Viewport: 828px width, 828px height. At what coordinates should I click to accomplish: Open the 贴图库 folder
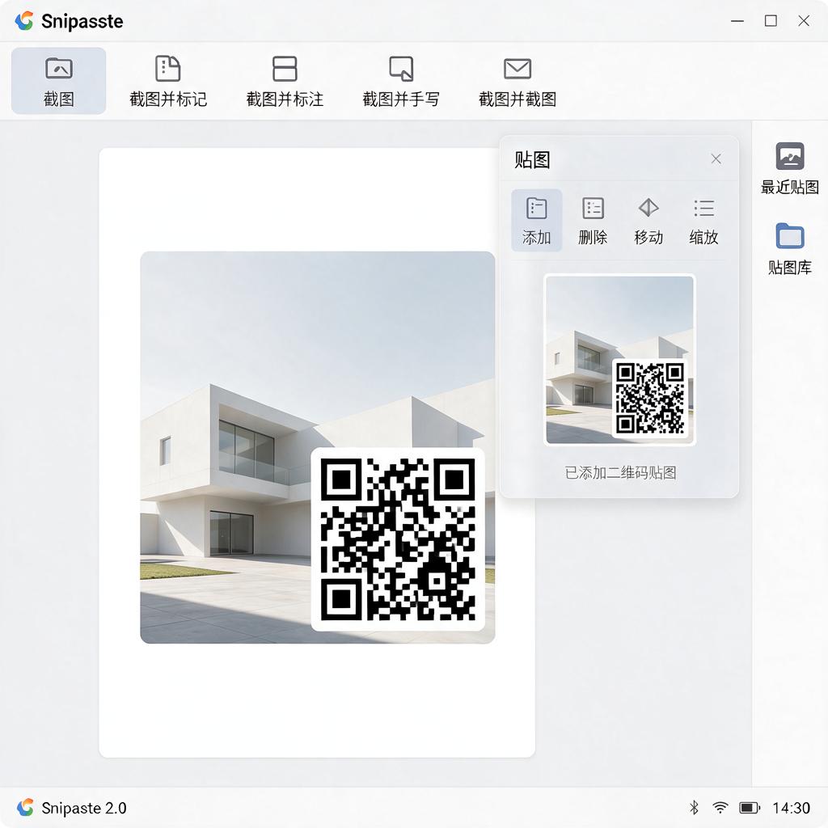tap(789, 249)
